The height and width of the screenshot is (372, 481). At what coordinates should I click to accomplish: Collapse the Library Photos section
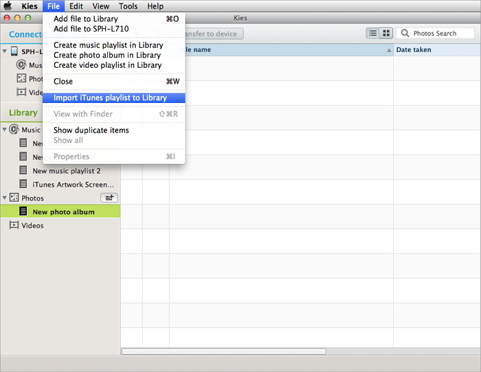5,198
